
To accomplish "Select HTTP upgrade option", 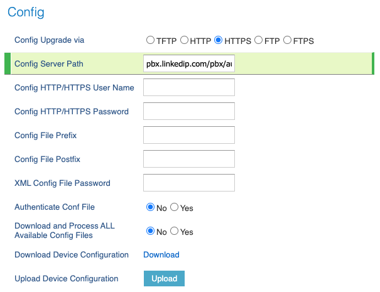I will (184, 40).
